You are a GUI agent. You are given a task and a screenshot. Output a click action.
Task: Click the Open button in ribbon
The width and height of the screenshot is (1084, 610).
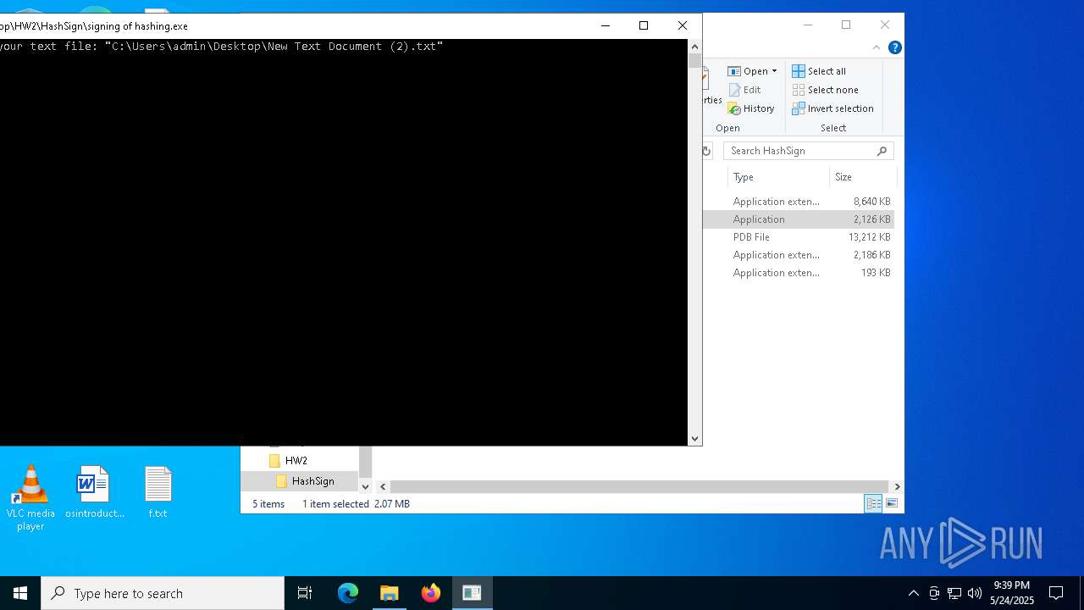pyautogui.click(x=747, y=71)
